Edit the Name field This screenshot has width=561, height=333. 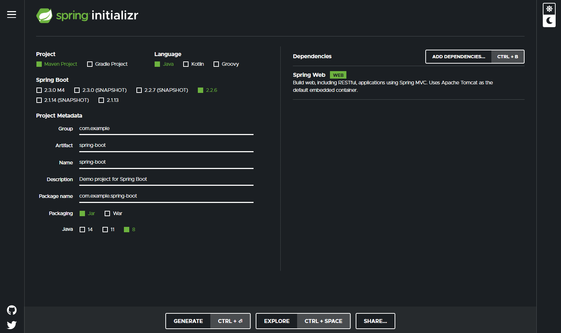[166, 162]
